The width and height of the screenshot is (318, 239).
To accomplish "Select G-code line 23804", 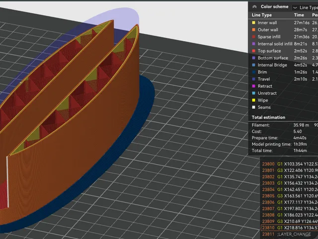I will click(289, 189).
